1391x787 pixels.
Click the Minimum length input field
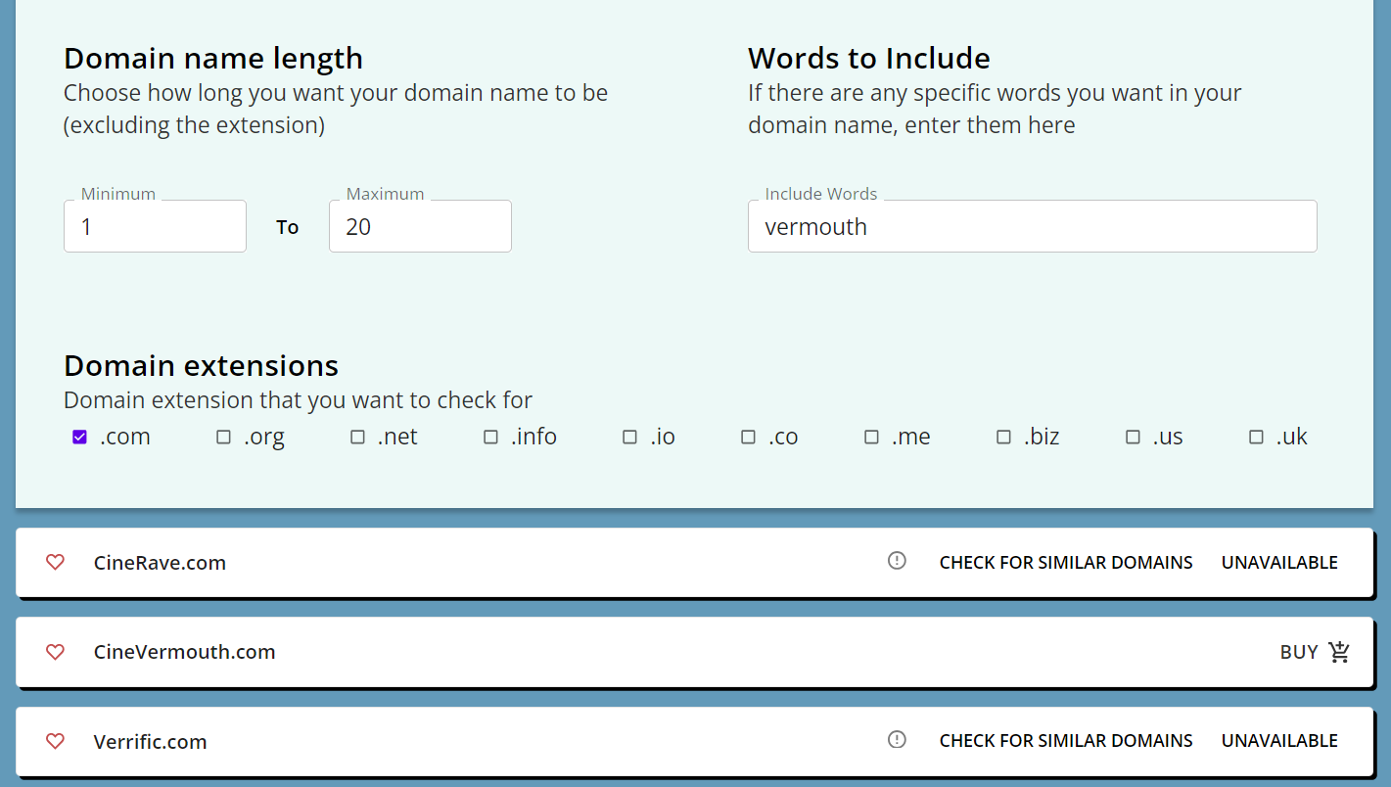155,227
